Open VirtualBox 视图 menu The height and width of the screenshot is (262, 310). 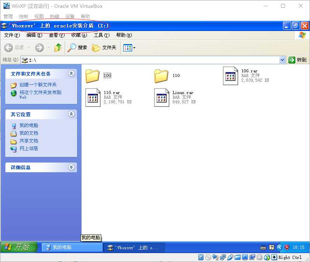point(39,16)
